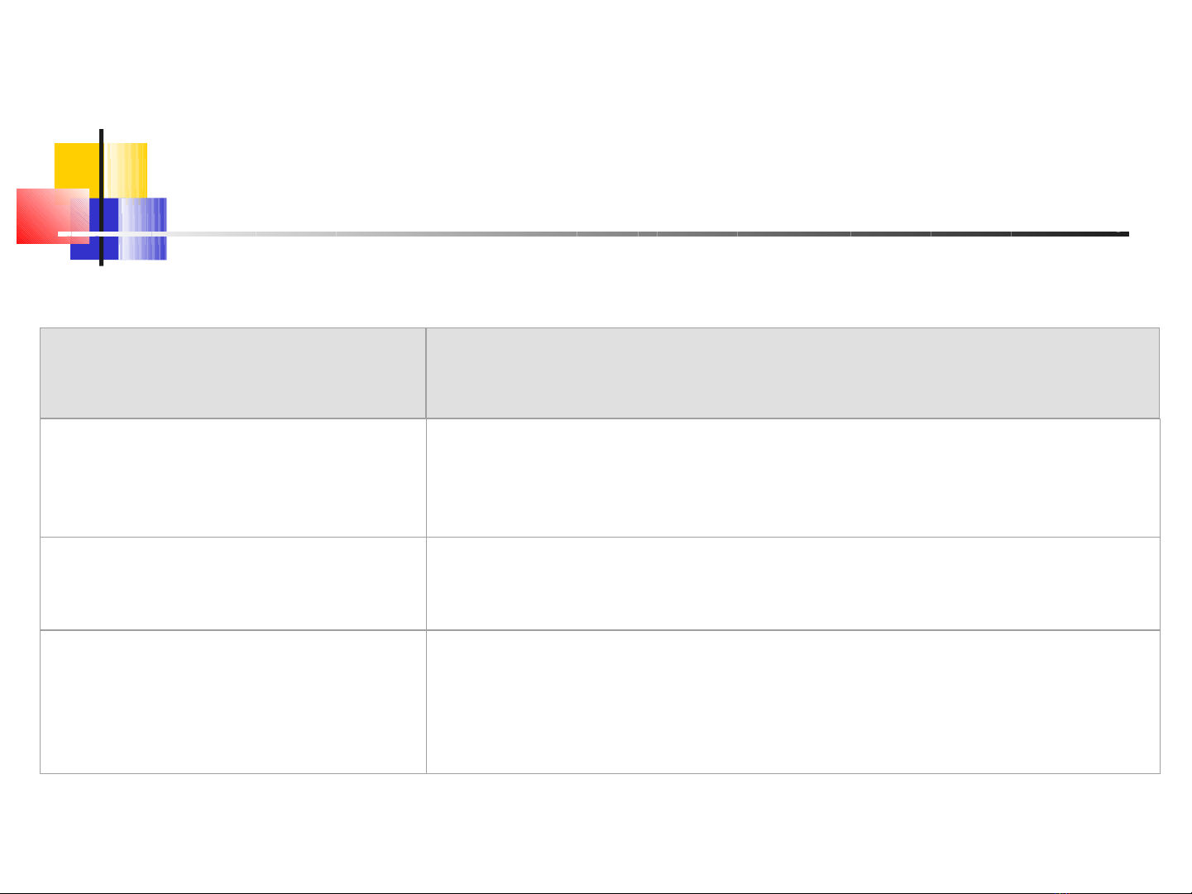Select the horizontal gray gradient divider line
1192x894 pixels.
pos(592,234)
